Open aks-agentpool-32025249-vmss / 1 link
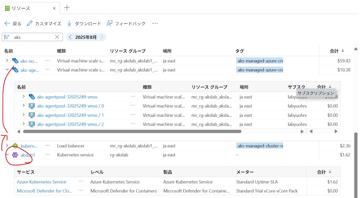This screenshot has height=198, width=361. (x=70, y=115)
